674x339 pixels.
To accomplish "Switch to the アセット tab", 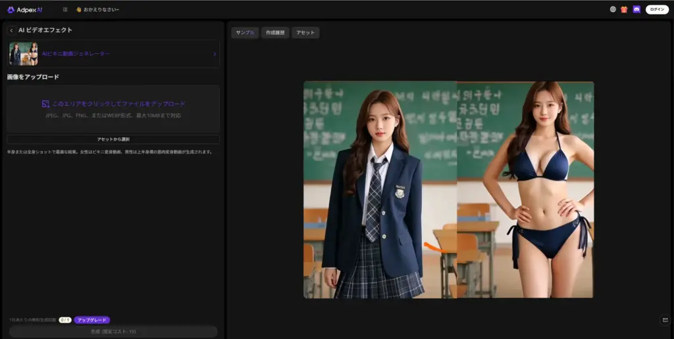I will click(x=305, y=33).
